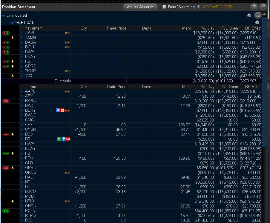270x223 pixels.
Task: Open the gear settings in the Unallocated row
Action: pyautogui.click(x=249, y=15)
